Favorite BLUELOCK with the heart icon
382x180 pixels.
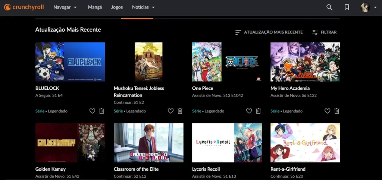[x=92, y=111]
